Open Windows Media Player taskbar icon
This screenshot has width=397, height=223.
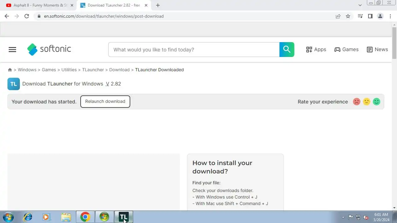coord(47,217)
